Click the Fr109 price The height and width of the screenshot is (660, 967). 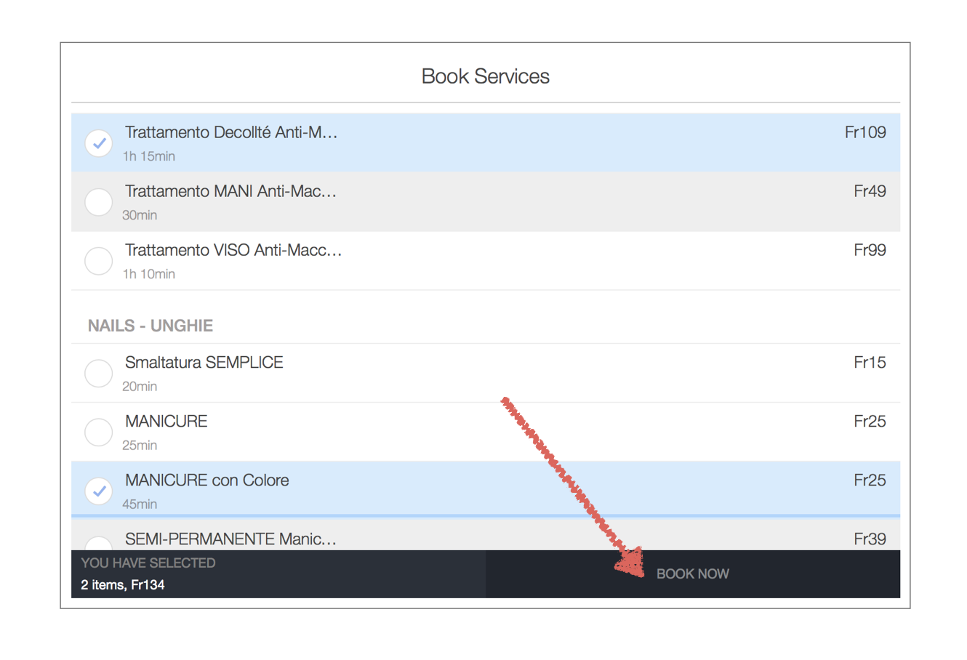pos(864,132)
